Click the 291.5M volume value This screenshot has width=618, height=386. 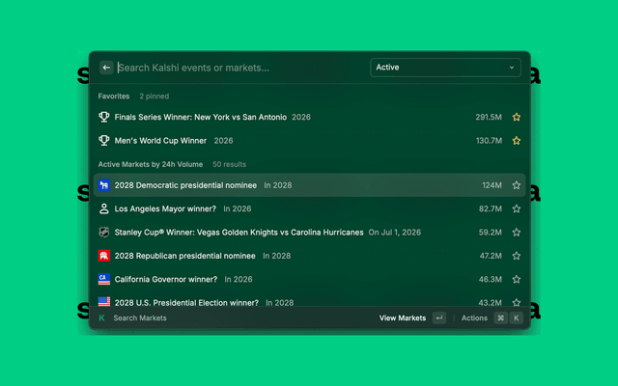pos(489,117)
